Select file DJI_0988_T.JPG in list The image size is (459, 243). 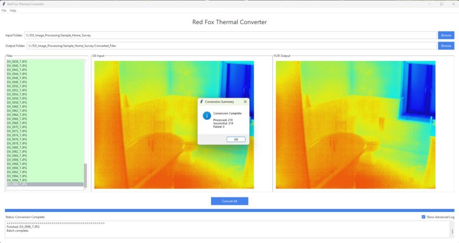tap(45, 164)
